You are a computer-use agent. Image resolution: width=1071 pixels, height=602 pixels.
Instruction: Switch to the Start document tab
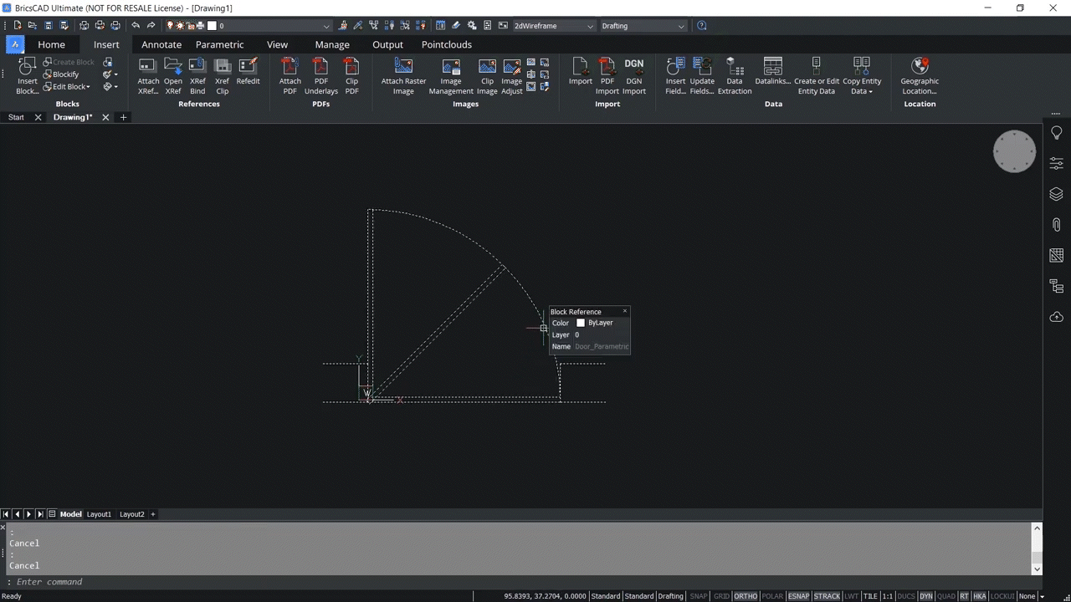tap(16, 117)
